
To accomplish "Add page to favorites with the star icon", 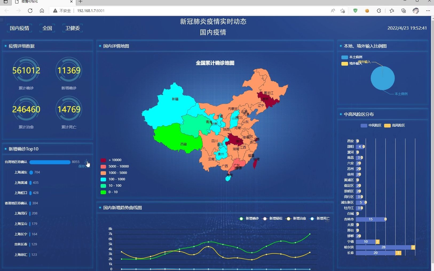I will [x=342, y=11].
